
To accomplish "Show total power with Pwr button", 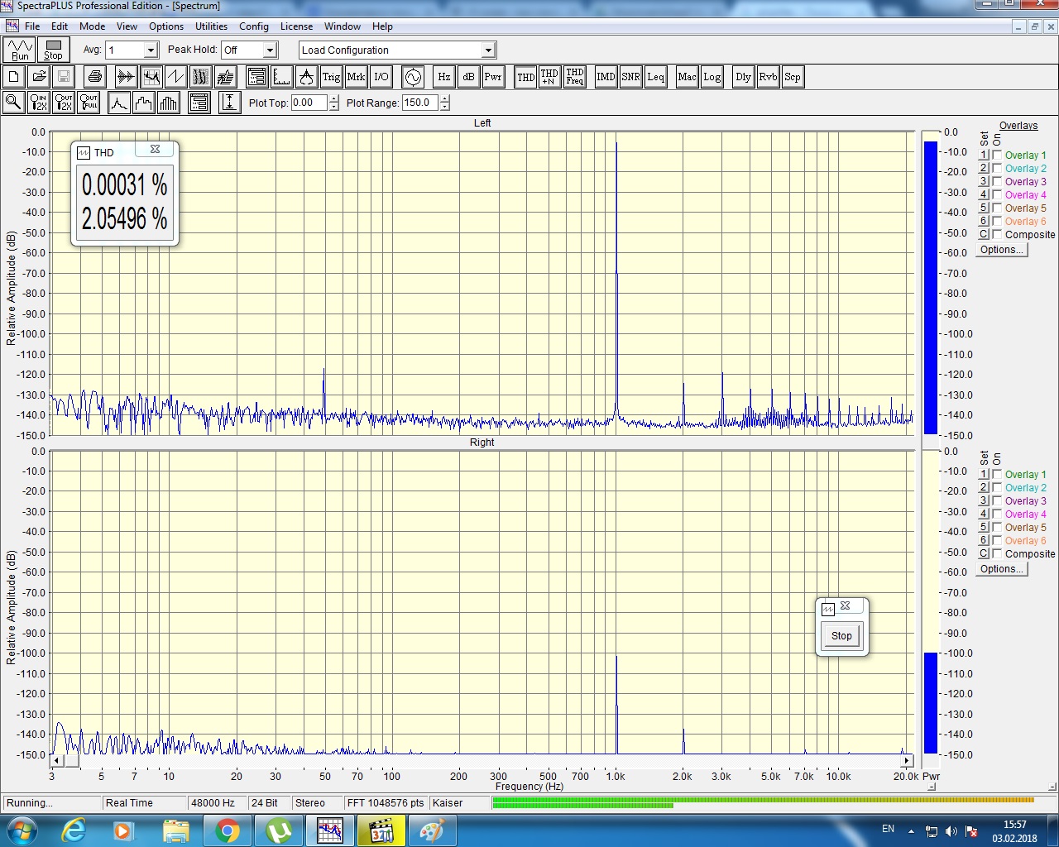I will (x=493, y=77).
